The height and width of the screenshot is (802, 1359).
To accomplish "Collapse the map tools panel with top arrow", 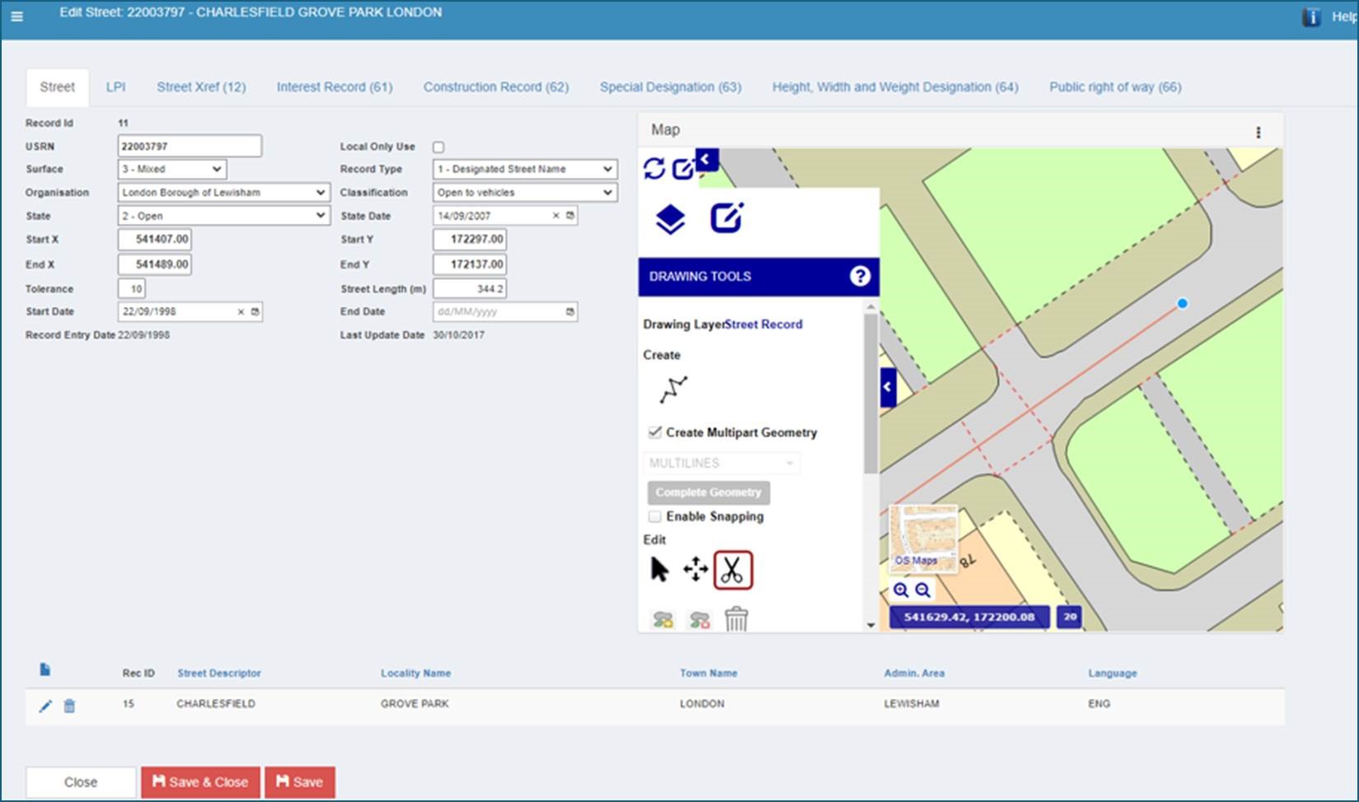I will point(706,159).
